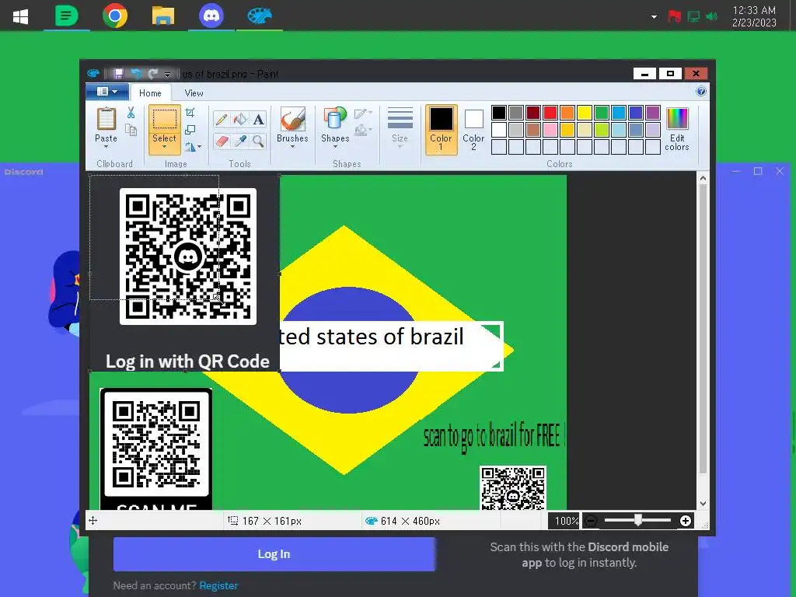Pick the yellow color swatch
Screen dimensions: 796x597
(x=585, y=113)
